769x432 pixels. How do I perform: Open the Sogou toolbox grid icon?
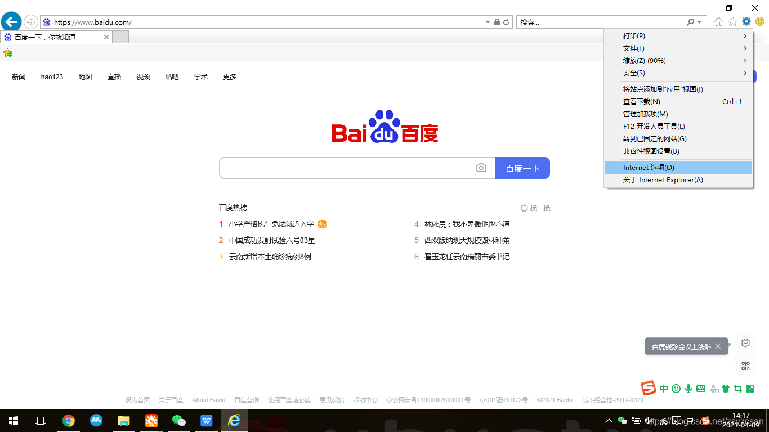(x=750, y=389)
